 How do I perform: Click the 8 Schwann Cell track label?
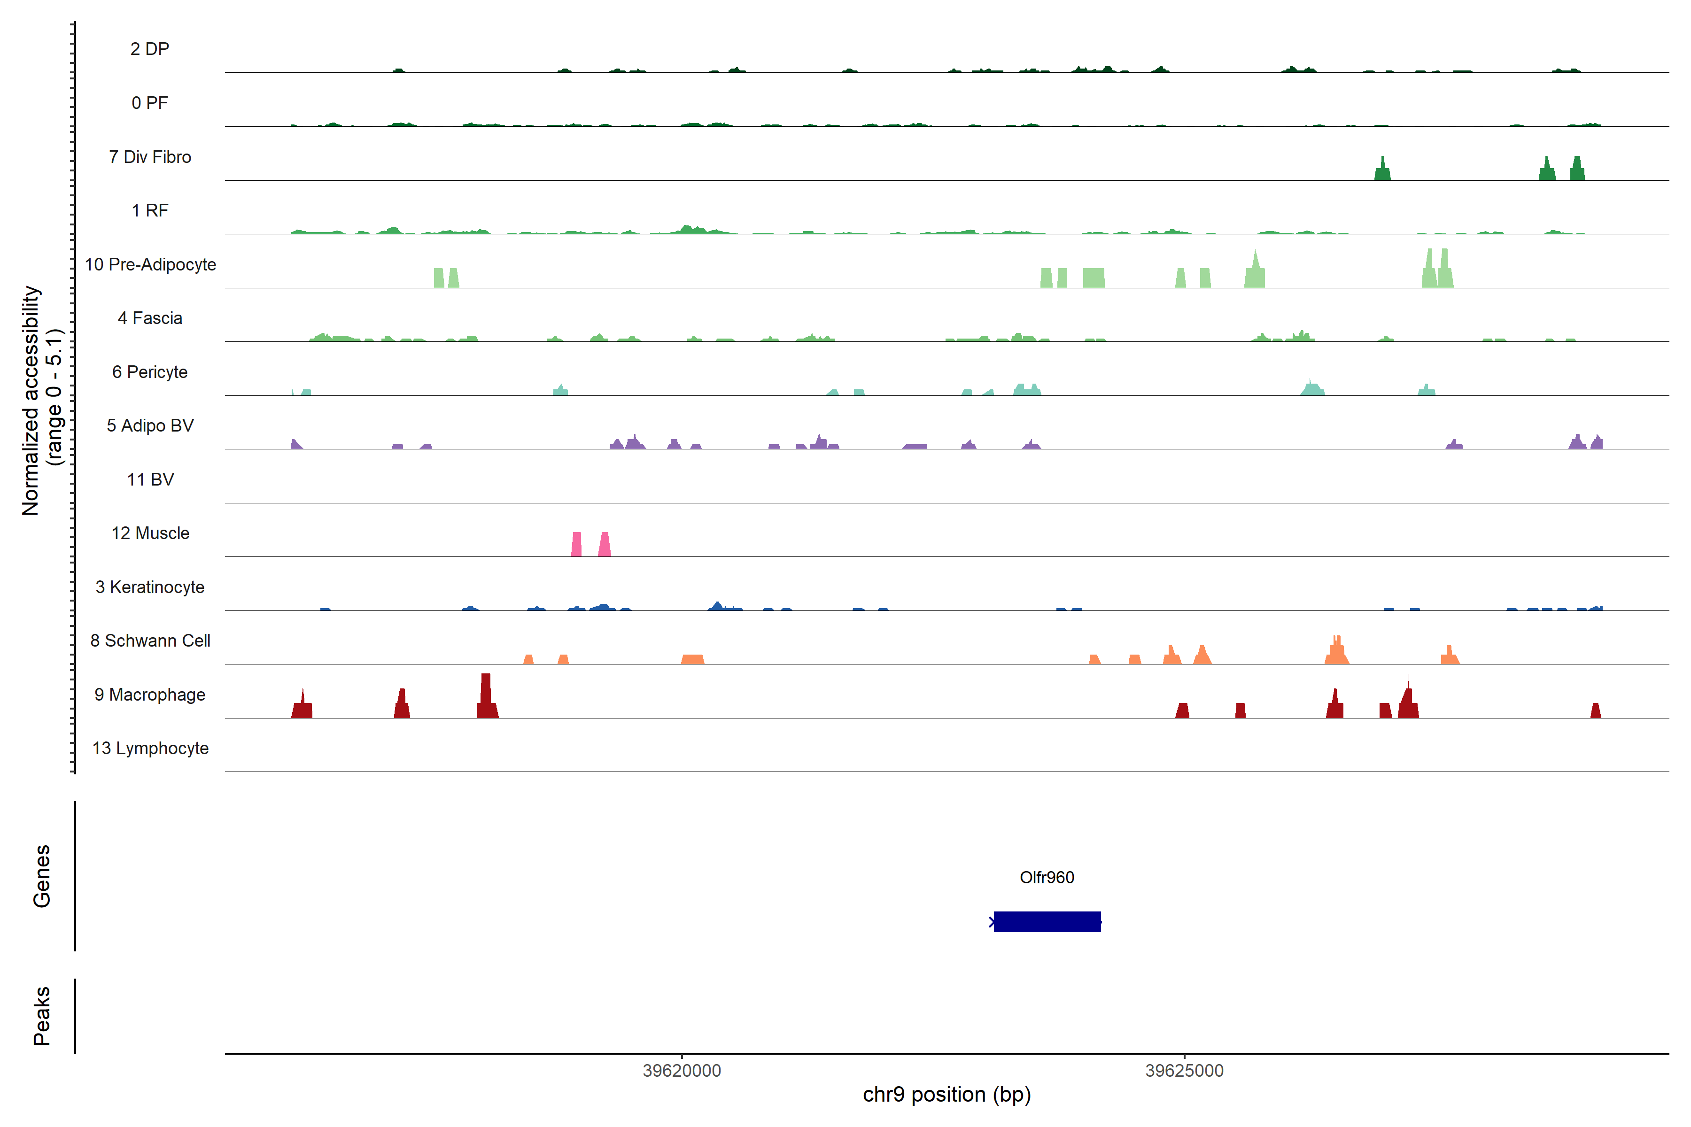coord(150,641)
